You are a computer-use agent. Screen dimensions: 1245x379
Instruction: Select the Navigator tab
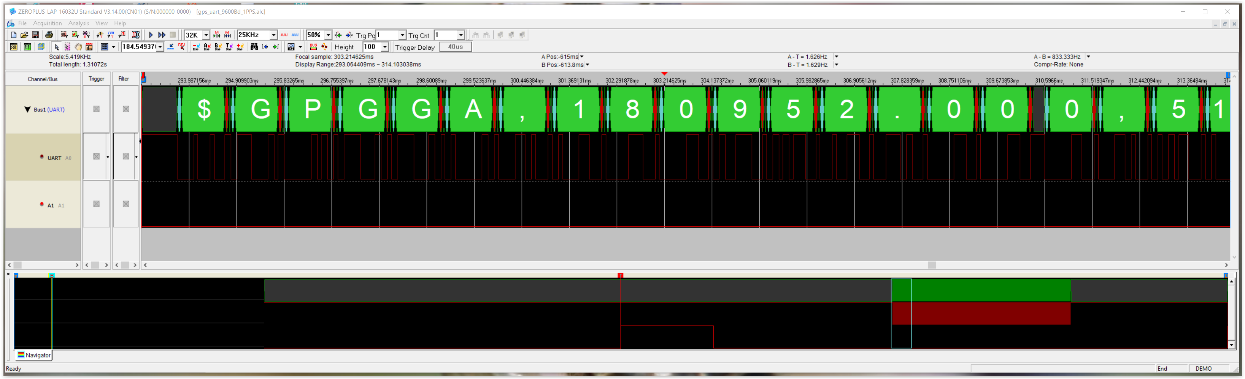34,355
